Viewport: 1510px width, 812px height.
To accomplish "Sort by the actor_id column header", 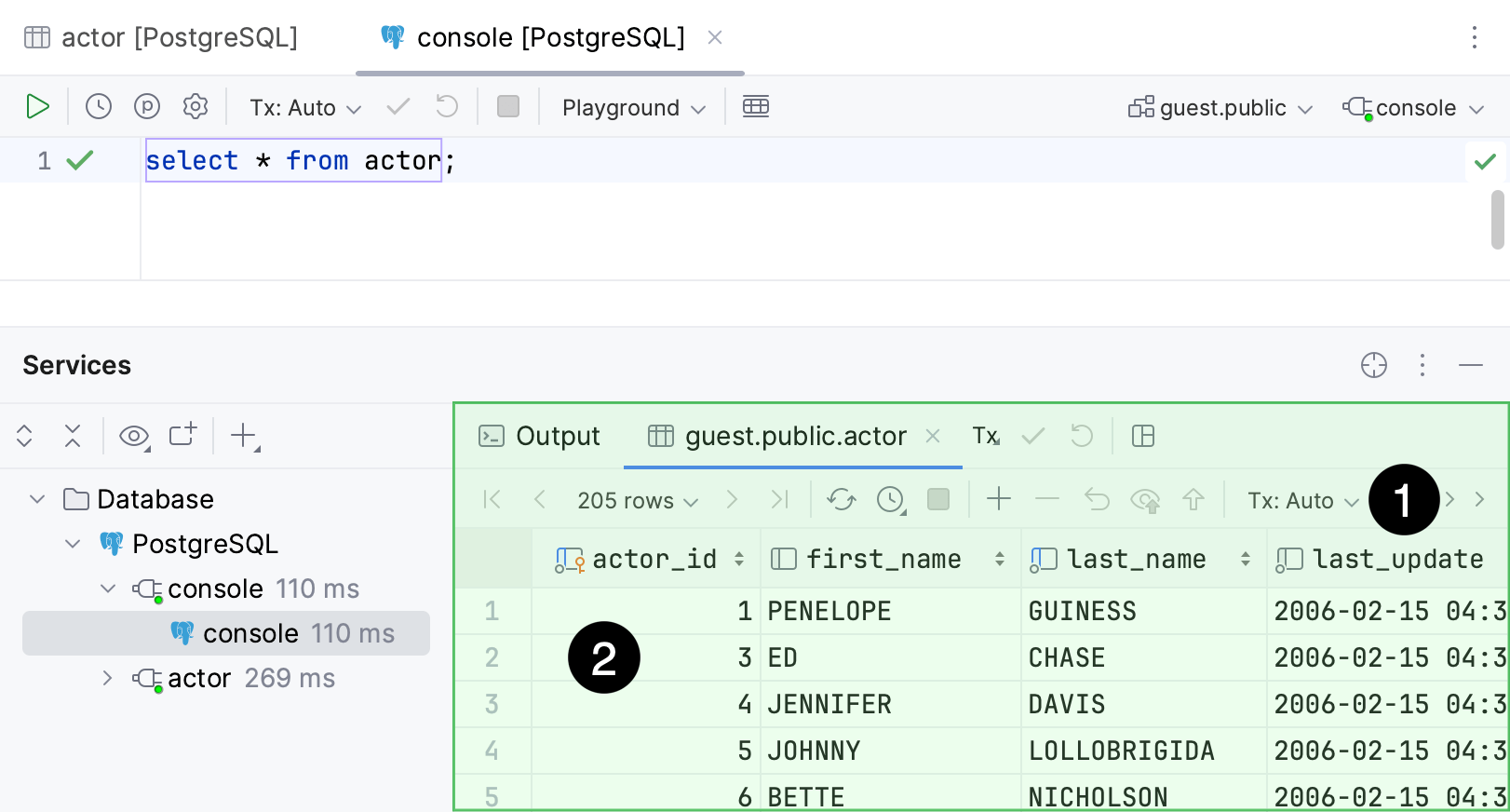I will tap(654, 559).
